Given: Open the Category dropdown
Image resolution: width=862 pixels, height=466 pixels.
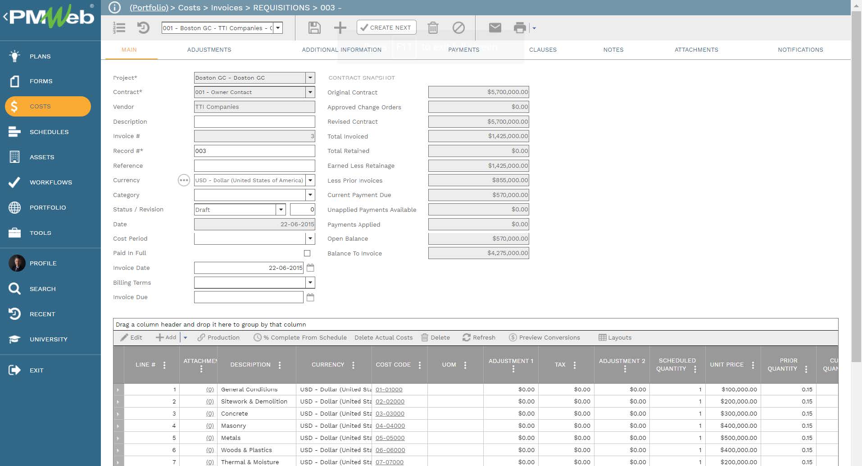Looking at the screenshot, I should (310, 195).
